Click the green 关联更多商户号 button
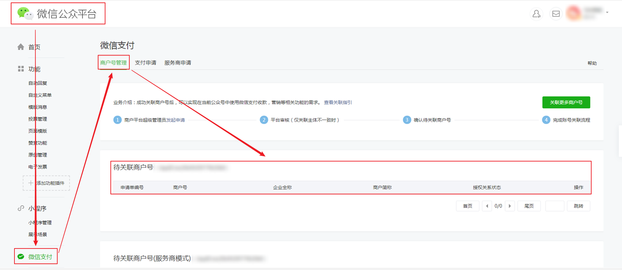 (x=566, y=102)
